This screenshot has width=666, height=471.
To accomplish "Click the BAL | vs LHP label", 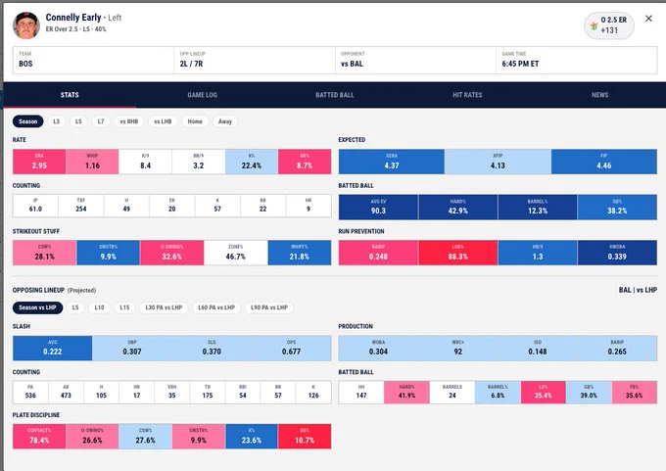I will pos(638,290).
